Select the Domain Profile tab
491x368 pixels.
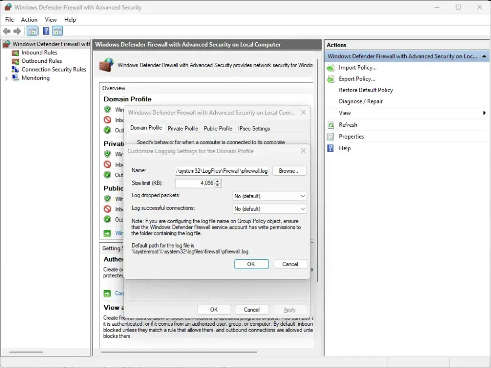point(146,128)
